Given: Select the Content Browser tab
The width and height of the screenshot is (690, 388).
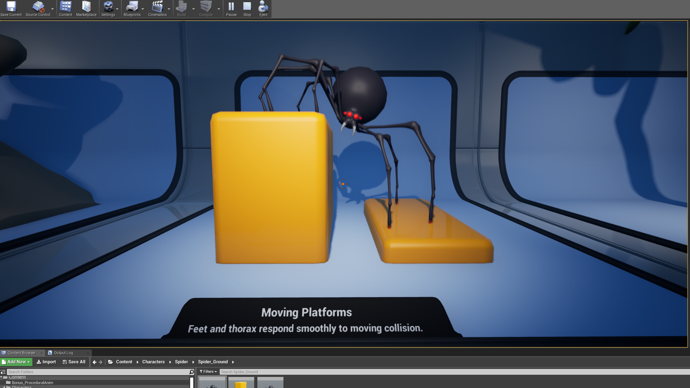Looking at the screenshot, I should coord(22,353).
